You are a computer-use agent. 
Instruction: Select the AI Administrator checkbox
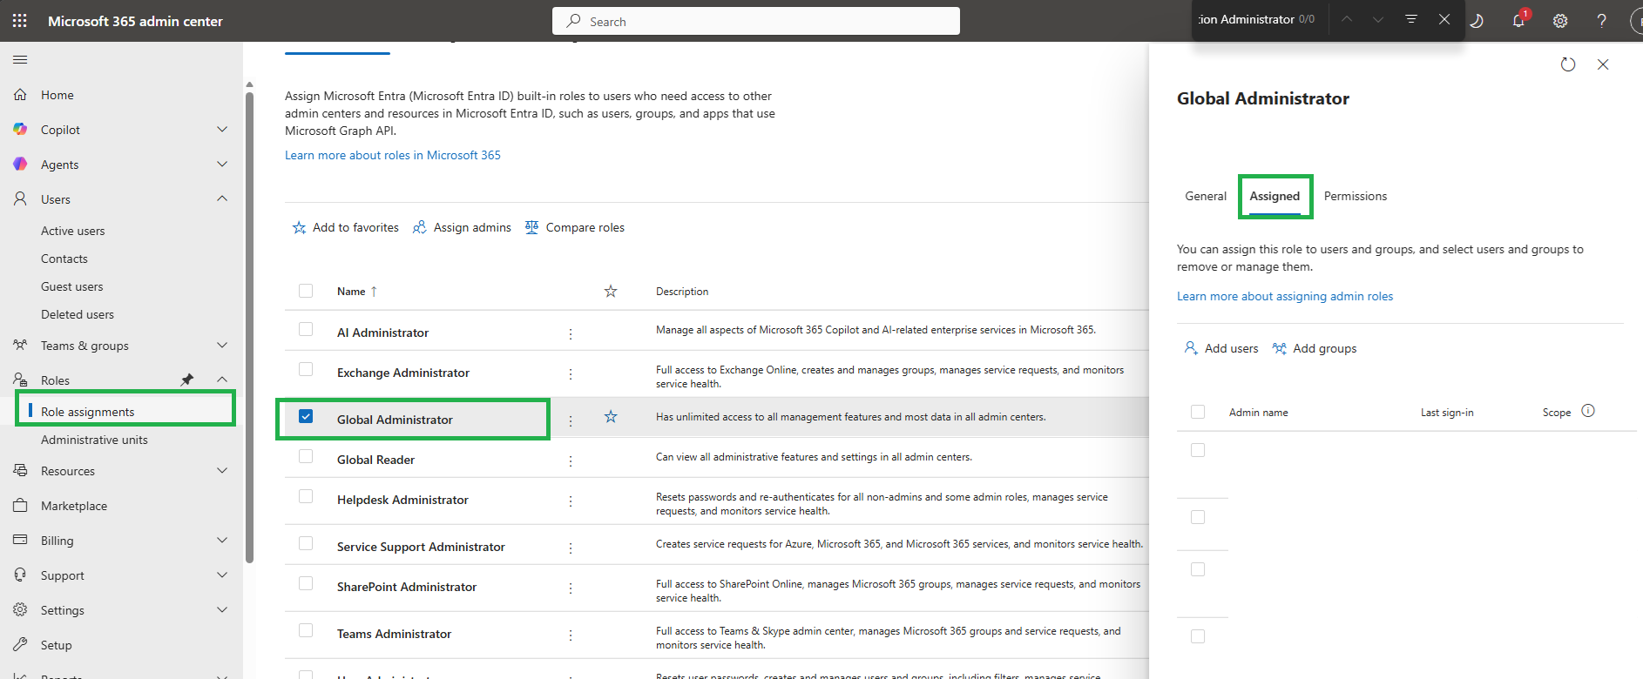tap(306, 329)
